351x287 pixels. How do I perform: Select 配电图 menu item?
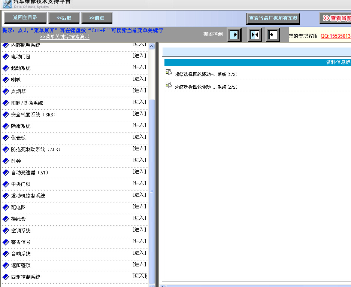18,208
